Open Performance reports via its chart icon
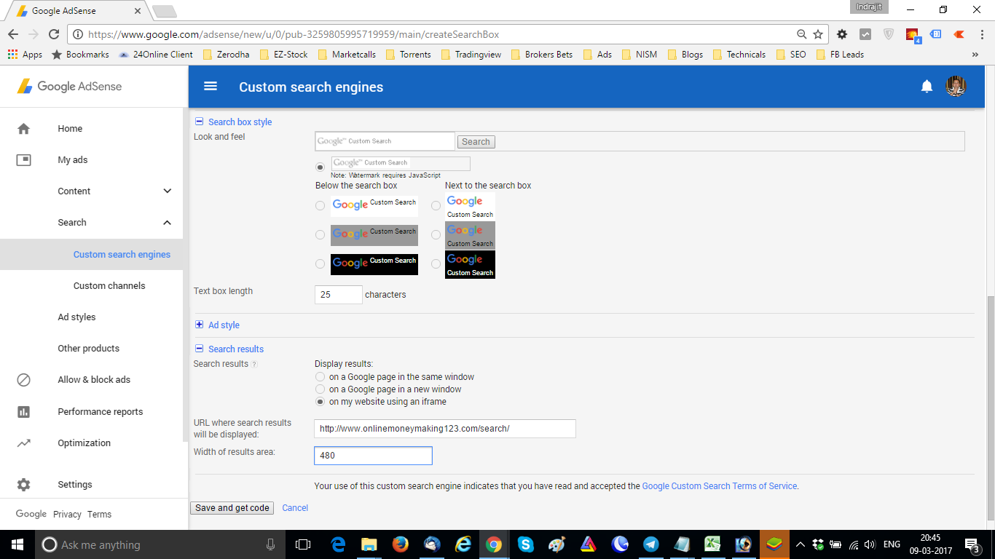This screenshot has height=559, width=995. click(x=24, y=411)
